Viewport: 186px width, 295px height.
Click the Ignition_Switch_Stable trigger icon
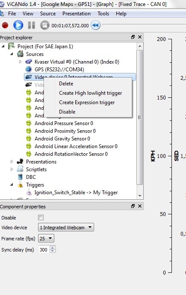point(29,193)
